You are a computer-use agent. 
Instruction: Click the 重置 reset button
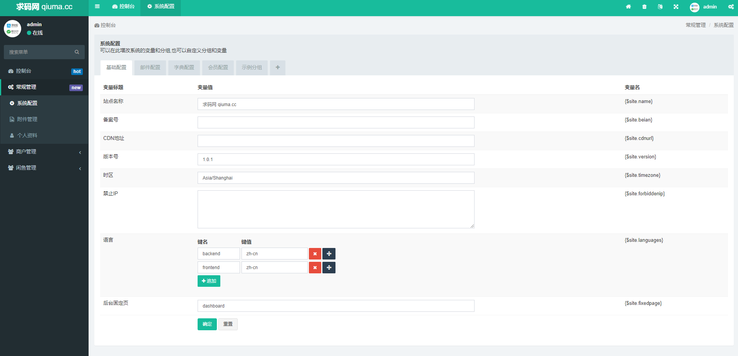[228, 324]
